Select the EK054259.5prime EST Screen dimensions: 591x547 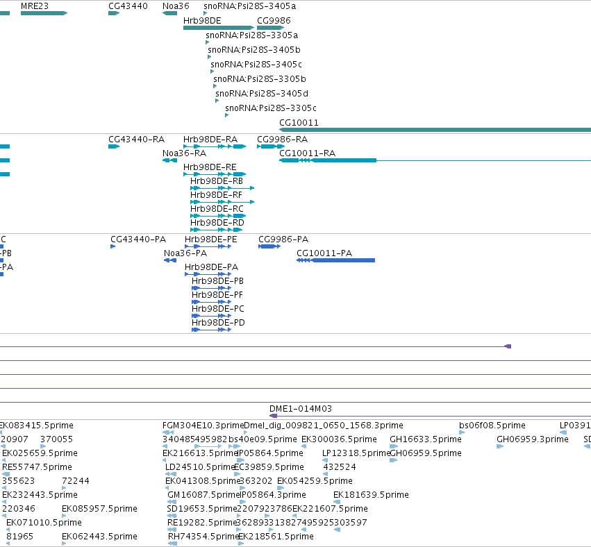(x=281, y=488)
